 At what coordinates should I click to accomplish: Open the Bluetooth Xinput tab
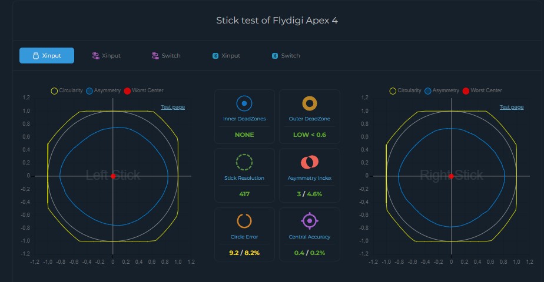coord(226,55)
